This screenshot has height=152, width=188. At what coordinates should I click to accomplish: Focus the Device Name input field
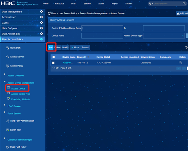coord(102,36)
